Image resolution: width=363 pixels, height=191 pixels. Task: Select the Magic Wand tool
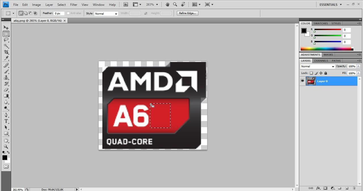(6, 46)
